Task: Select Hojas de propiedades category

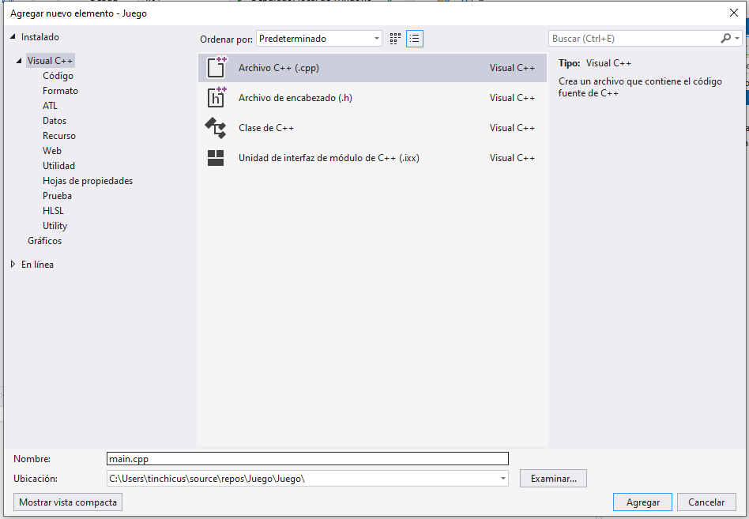Action: (x=88, y=181)
